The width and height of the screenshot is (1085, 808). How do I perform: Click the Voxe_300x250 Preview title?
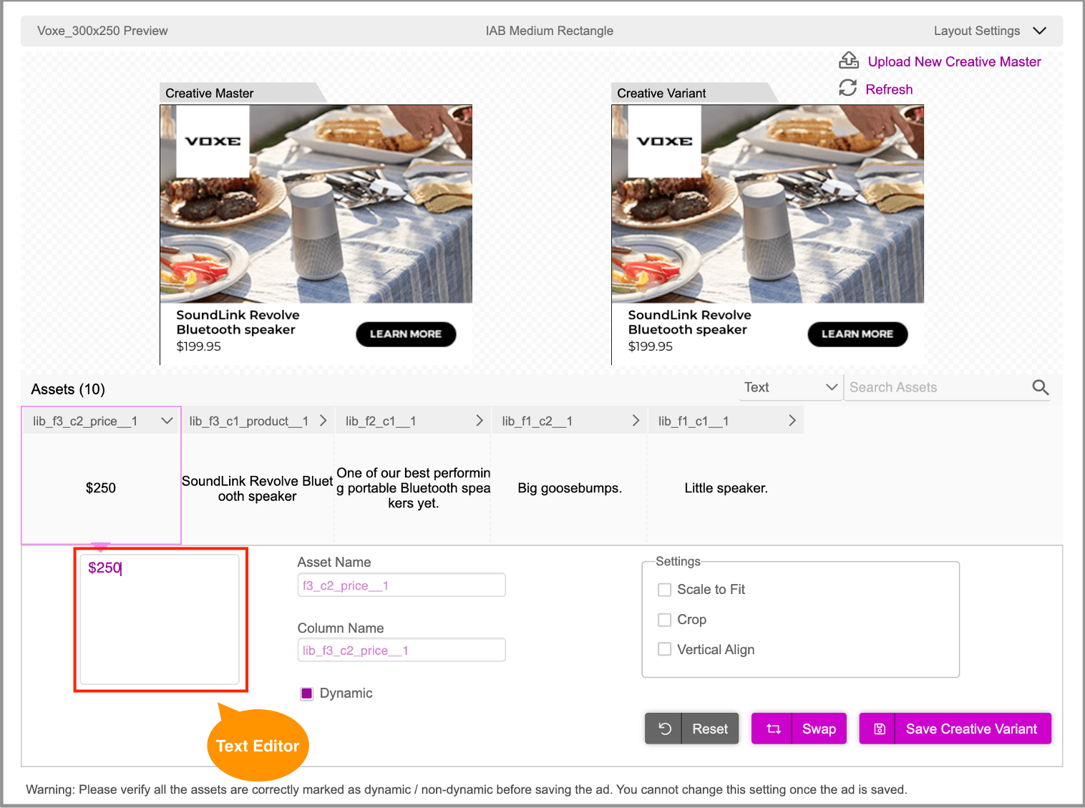pyautogui.click(x=102, y=31)
